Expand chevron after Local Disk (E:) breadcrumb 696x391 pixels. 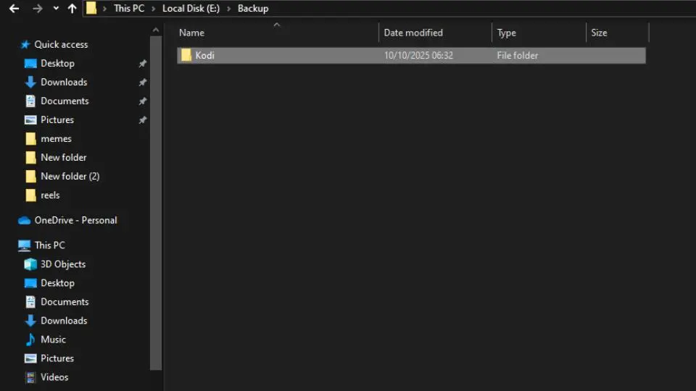229,9
